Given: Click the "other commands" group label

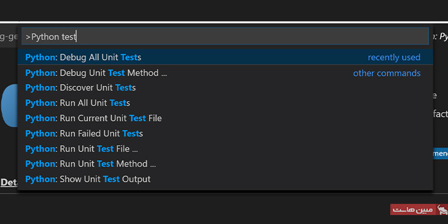Looking at the screenshot, I should click(386, 73).
